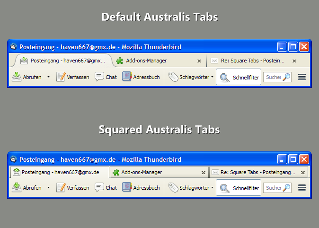Click Adressbuch label in Squared window
Screen dimensions: 319x228
tap(146, 188)
